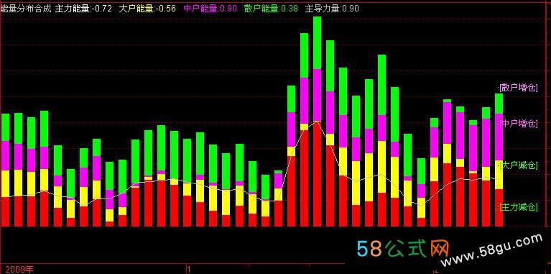The image size is (551, 274).
Task: Click the 主导力量 value label
Action: [332, 9]
